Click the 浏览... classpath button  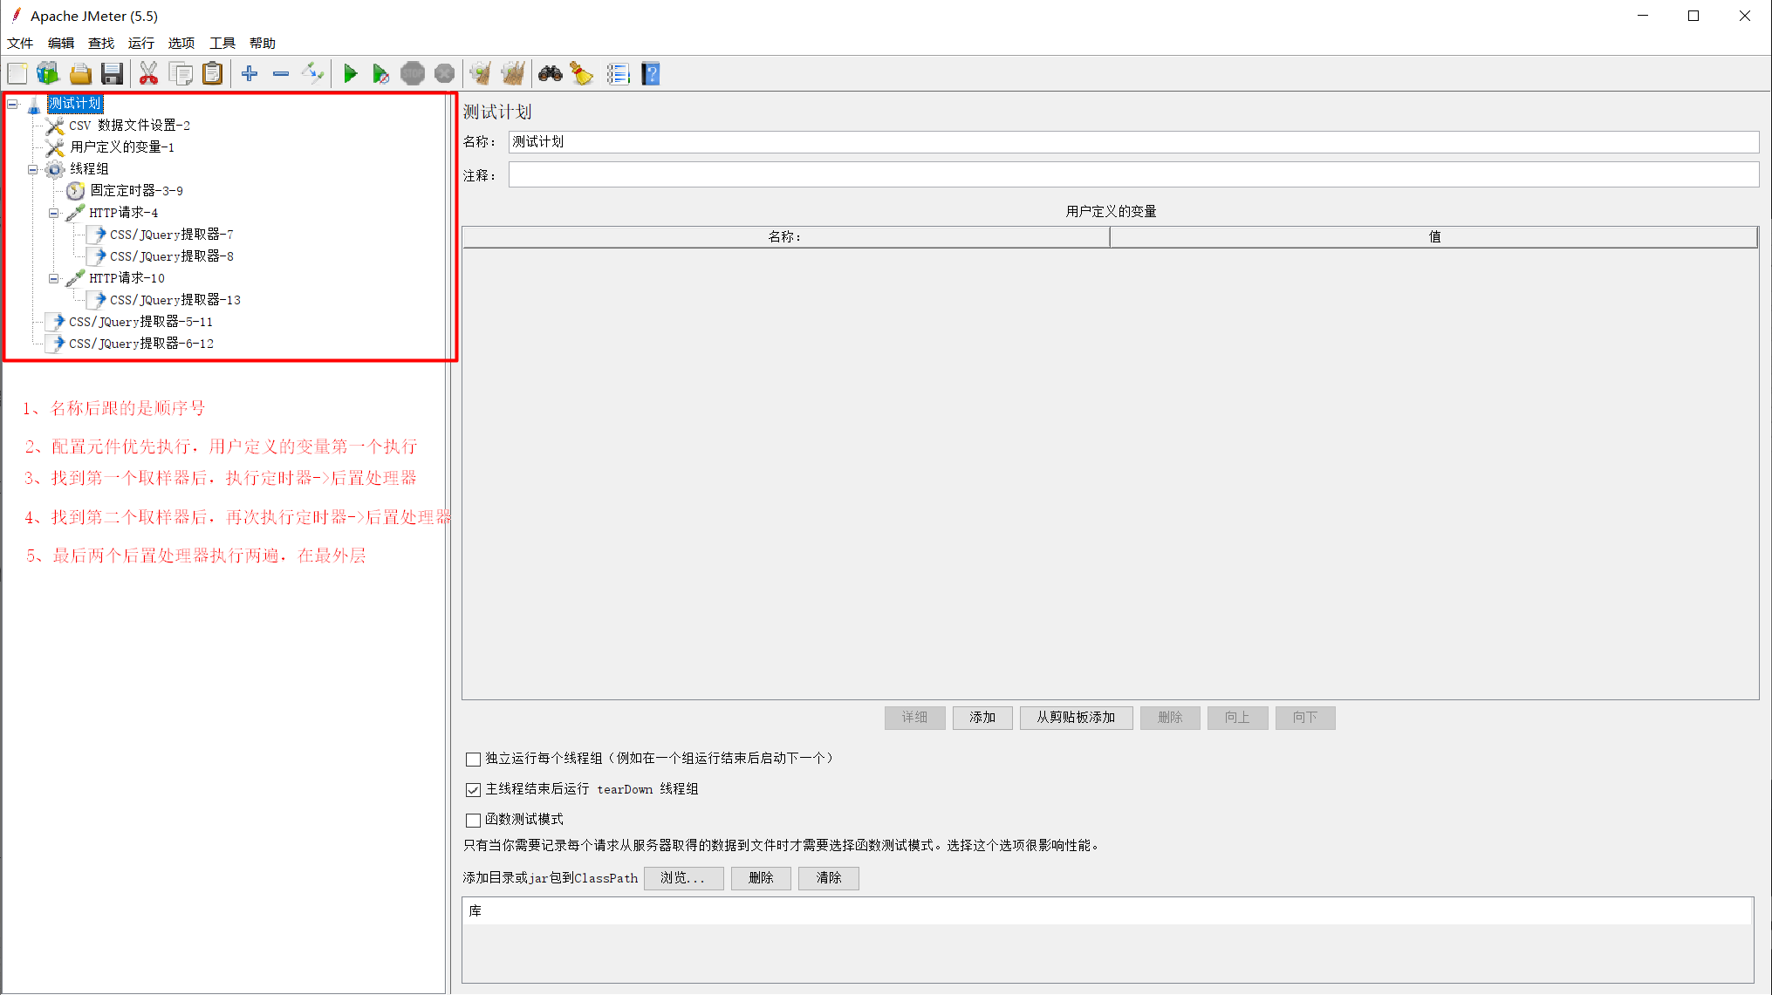(x=683, y=878)
